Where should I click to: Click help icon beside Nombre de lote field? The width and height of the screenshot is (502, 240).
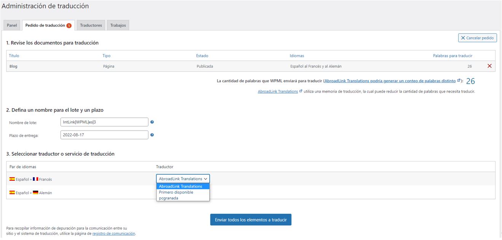pyautogui.click(x=152, y=122)
